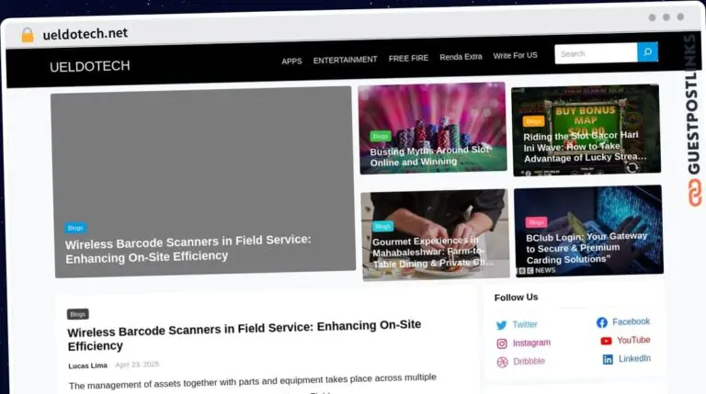
Task: Click the Wireless Barcode Scanners article headline
Action: tap(244, 335)
